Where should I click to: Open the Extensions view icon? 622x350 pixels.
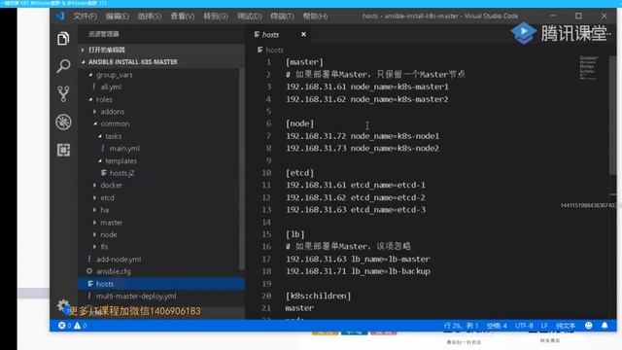(63, 150)
